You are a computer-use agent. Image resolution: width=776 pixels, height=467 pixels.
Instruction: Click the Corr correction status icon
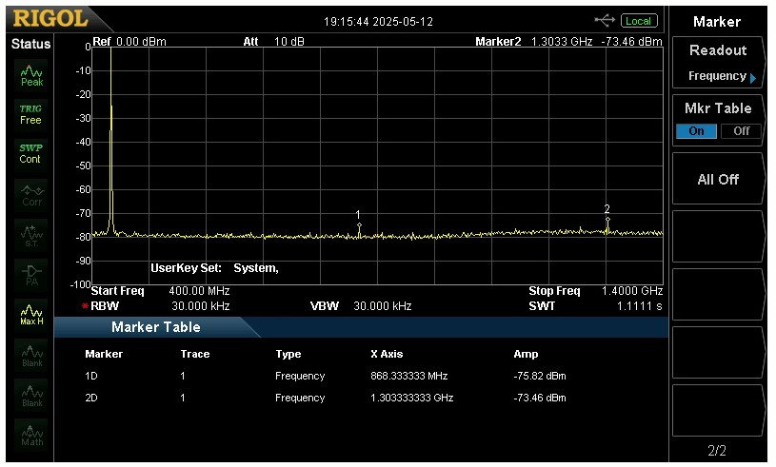point(31,194)
